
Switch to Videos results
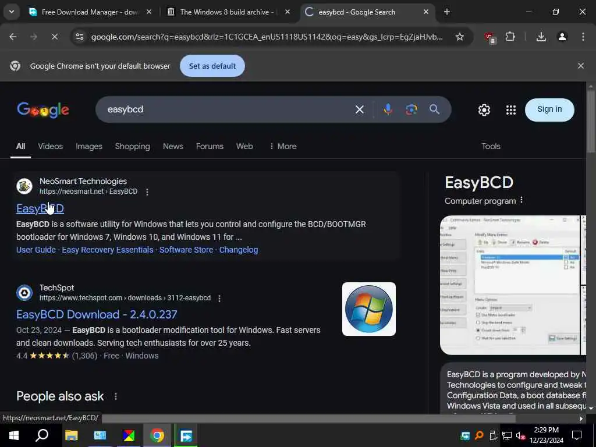point(50,146)
